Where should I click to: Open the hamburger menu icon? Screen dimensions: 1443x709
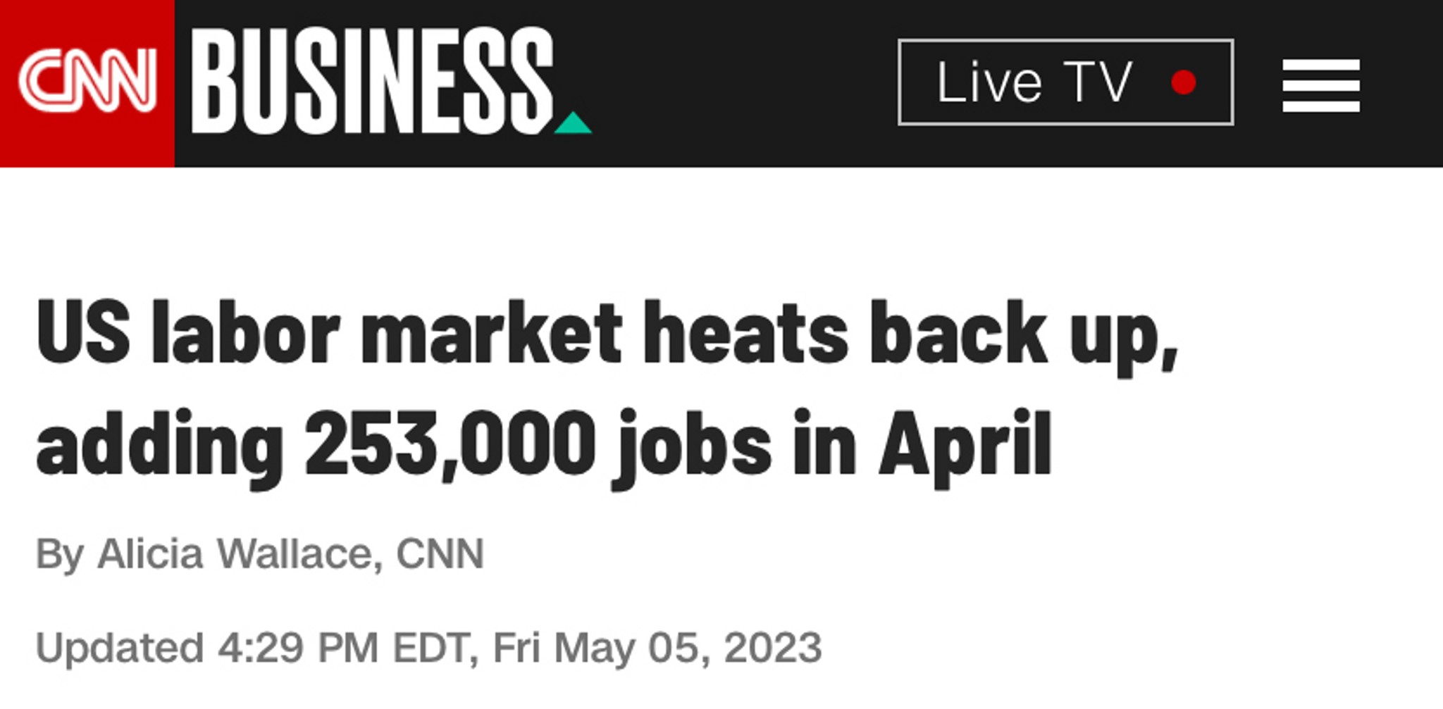coord(1321,85)
